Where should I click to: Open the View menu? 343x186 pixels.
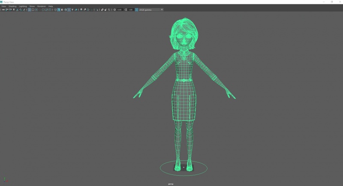coord(4,6)
